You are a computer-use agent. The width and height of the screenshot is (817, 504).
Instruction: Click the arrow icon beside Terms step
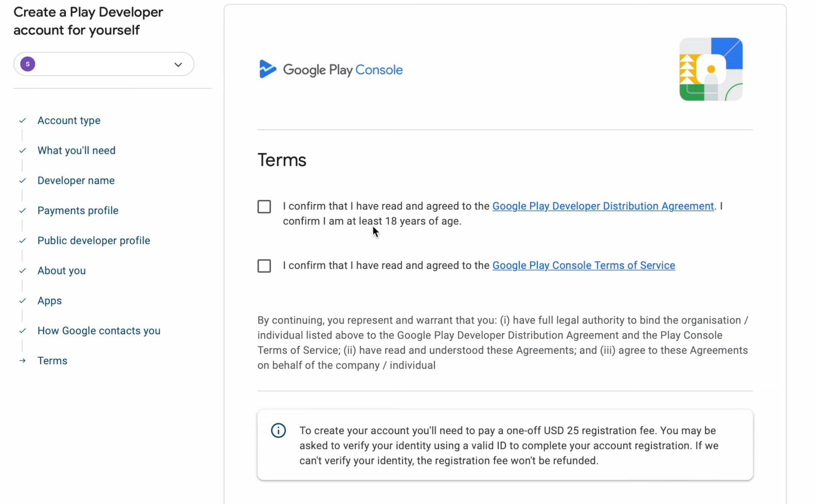pyautogui.click(x=23, y=361)
